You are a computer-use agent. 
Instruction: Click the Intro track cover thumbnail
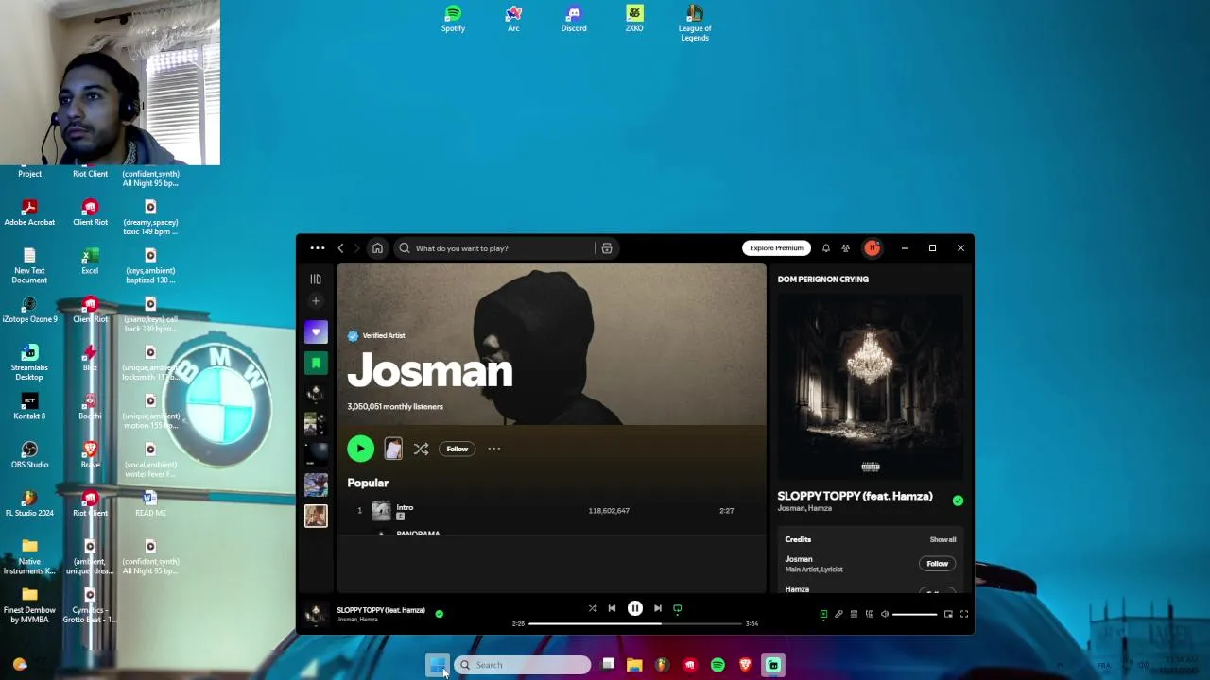click(x=381, y=511)
